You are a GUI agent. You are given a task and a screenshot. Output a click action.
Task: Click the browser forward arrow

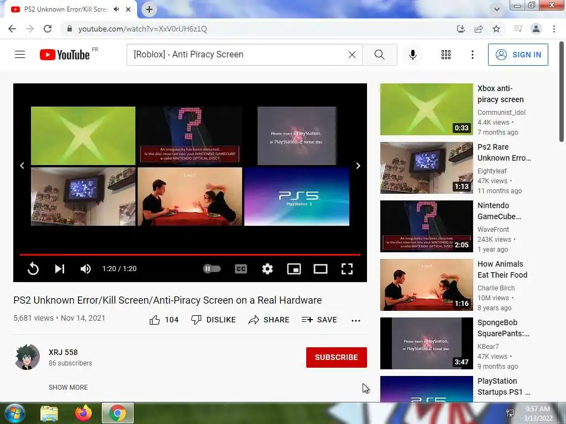click(x=30, y=29)
